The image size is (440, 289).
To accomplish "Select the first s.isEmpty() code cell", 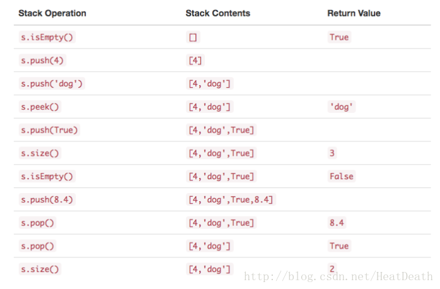I will [x=47, y=37].
